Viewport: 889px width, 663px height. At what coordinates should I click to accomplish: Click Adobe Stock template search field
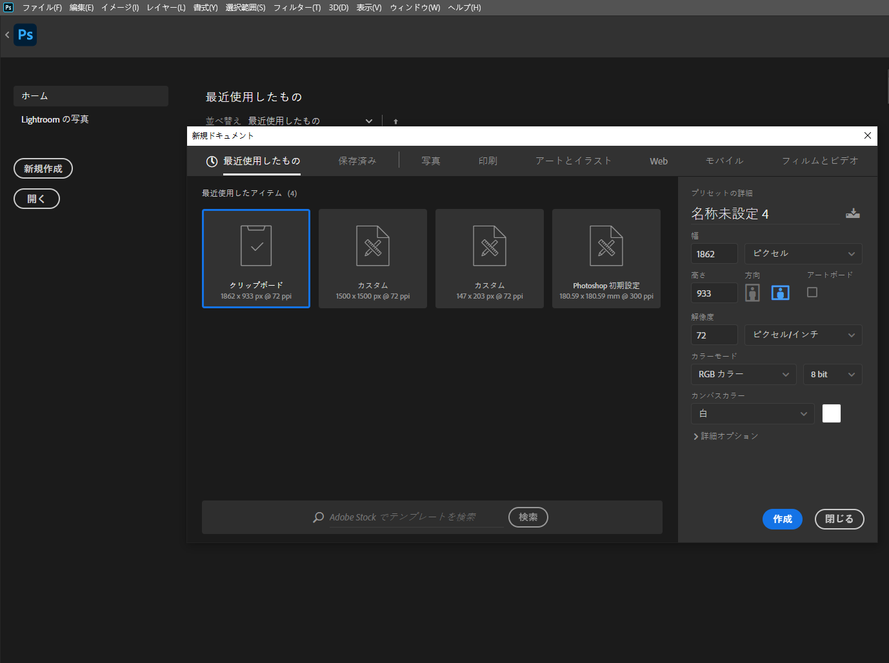point(416,517)
